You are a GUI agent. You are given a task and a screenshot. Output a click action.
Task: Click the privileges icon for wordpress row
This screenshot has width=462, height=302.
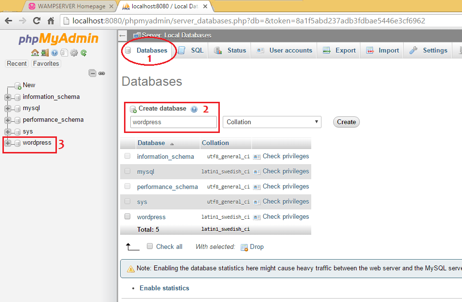(257, 217)
